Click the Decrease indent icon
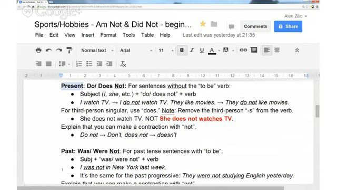The width and height of the screenshot is (337, 190). click(100, 64)
